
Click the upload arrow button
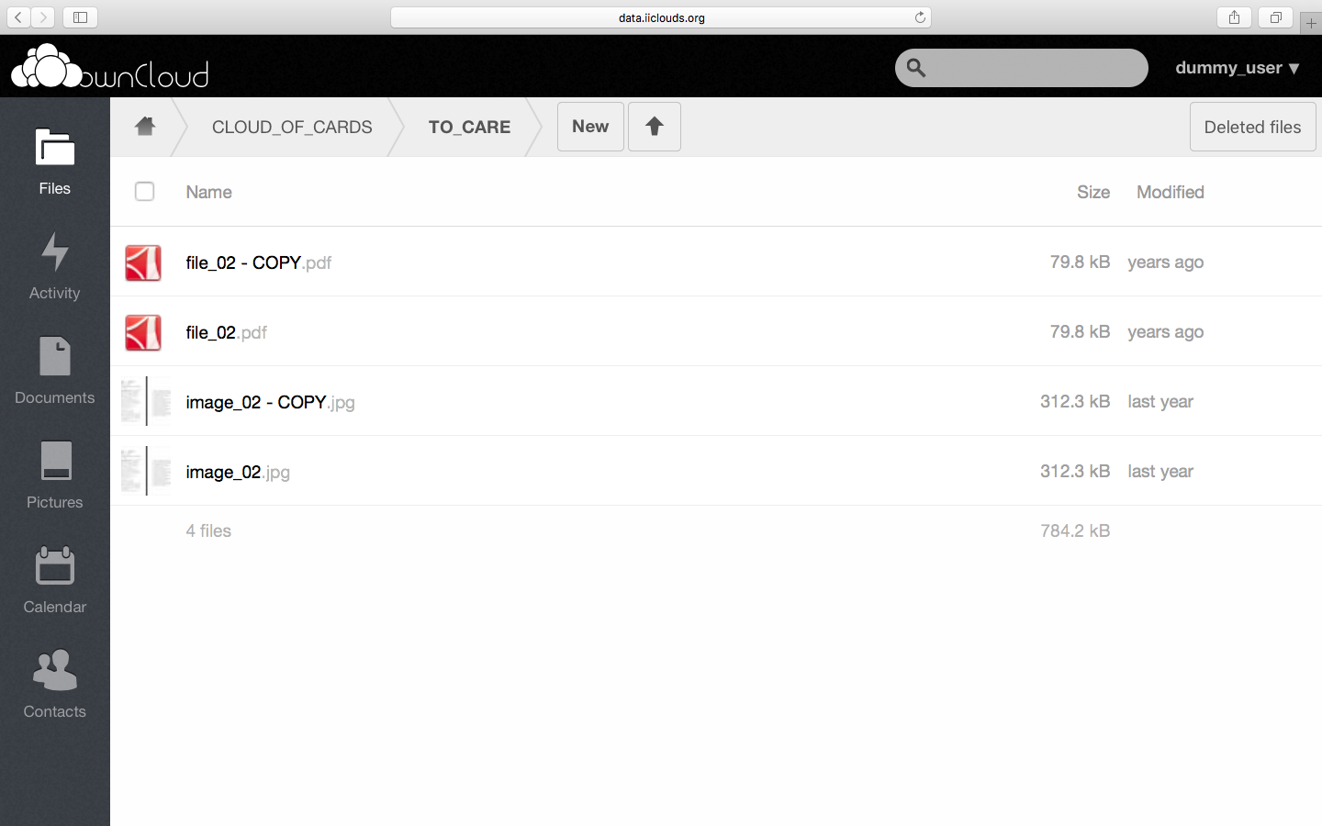point(654,127)
